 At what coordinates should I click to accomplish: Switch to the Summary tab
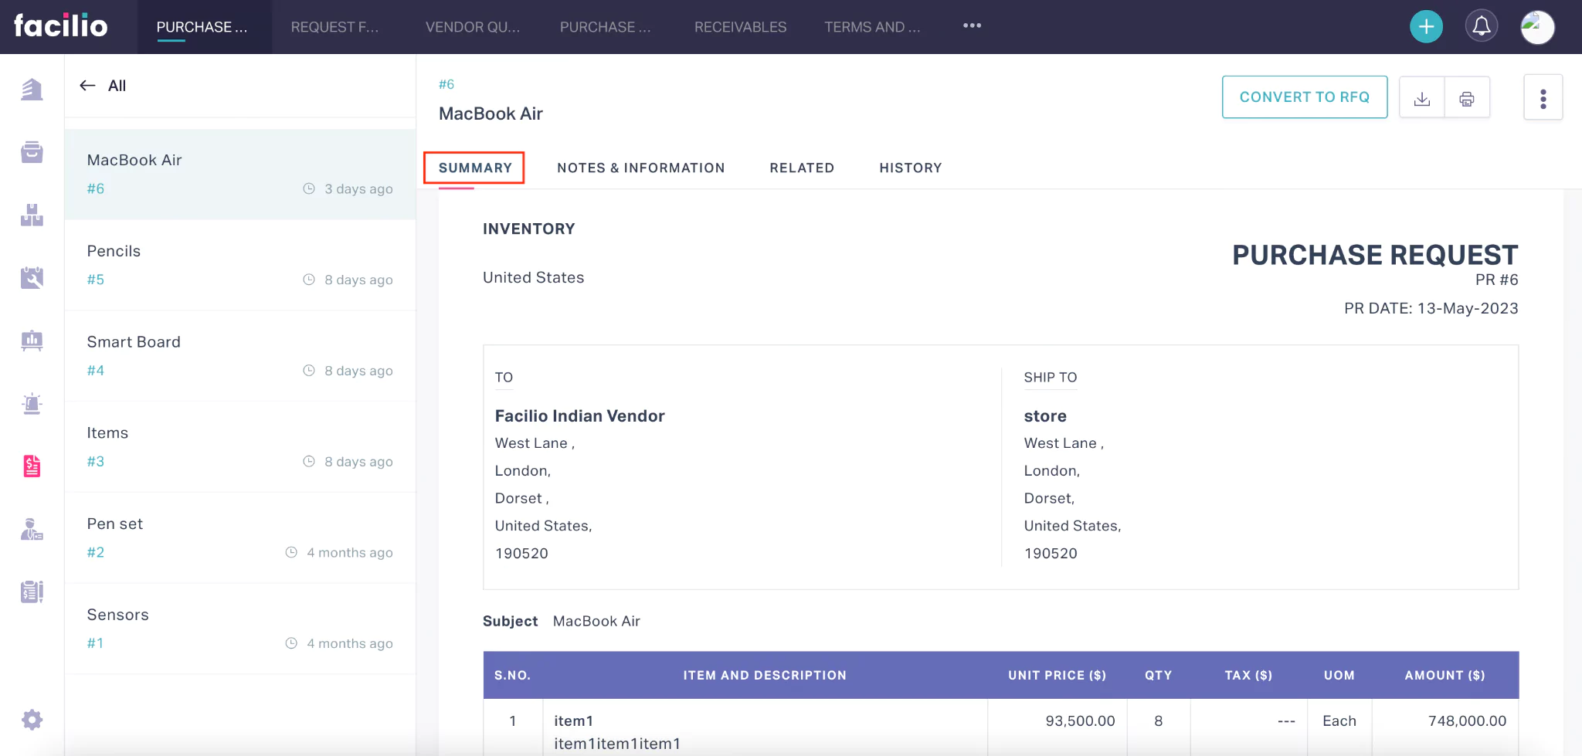pyautogui.click(x=475, y=168)
